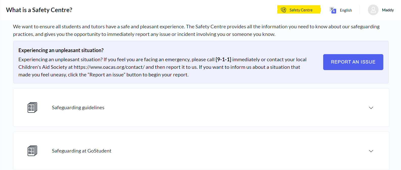Select the Safeguarding guidelines title
The image size is (401, 170).
pyautogui.click(x=78, y=108)
